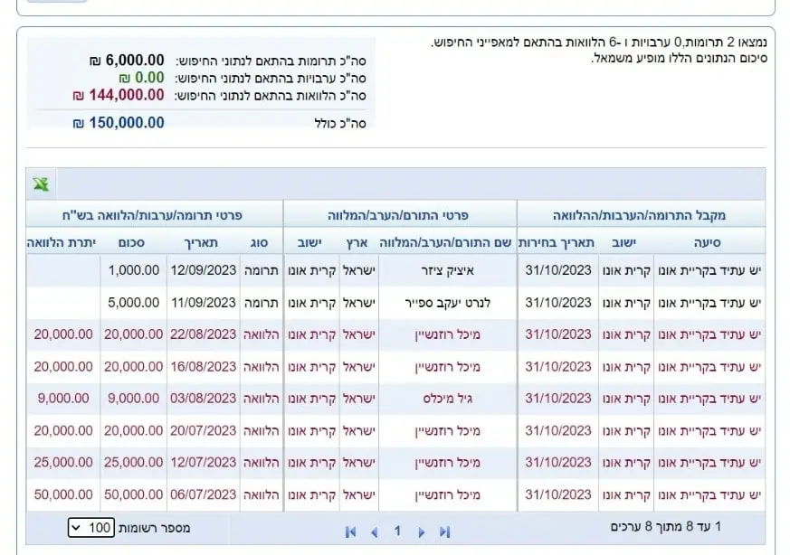The width and height of the screenshot is (790, 555).
Task: Open the מספר רשומות dropdown showing 100
Action: [91, 527]
